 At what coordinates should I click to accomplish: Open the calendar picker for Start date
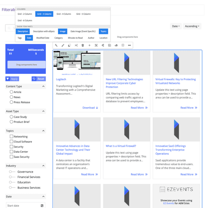tap(42, 206)
